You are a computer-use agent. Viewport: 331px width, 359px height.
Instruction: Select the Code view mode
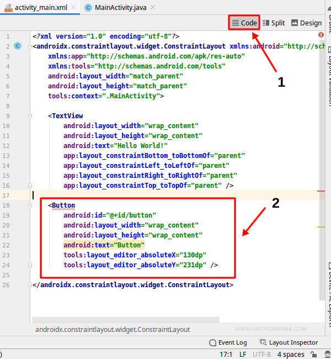[244, 23]
